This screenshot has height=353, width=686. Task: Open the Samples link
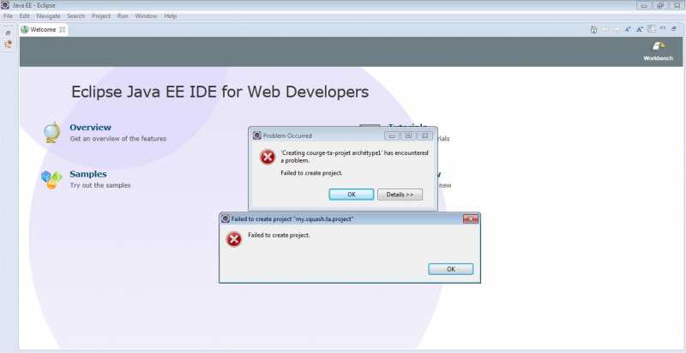87,174
